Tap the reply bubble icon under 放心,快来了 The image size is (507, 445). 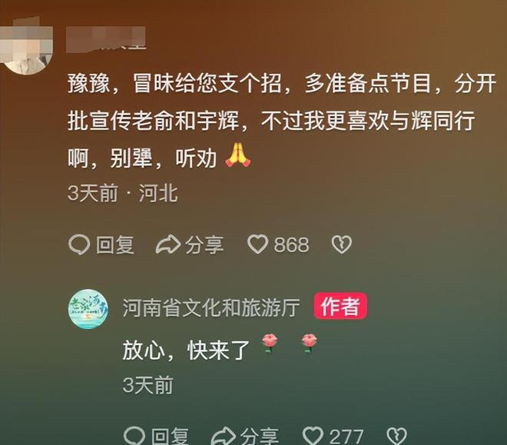click(134, 436)
